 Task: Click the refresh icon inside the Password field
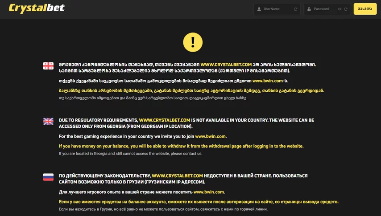pyautogui.click(x=346, y=9)
